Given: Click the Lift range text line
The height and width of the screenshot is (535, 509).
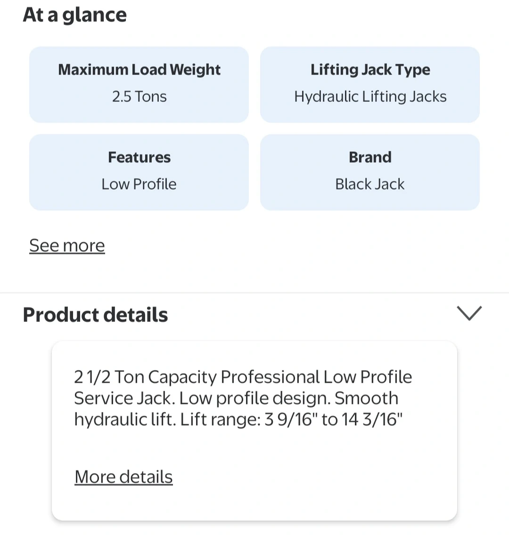Looking at the screenshot, I should (x=238, y=420).
